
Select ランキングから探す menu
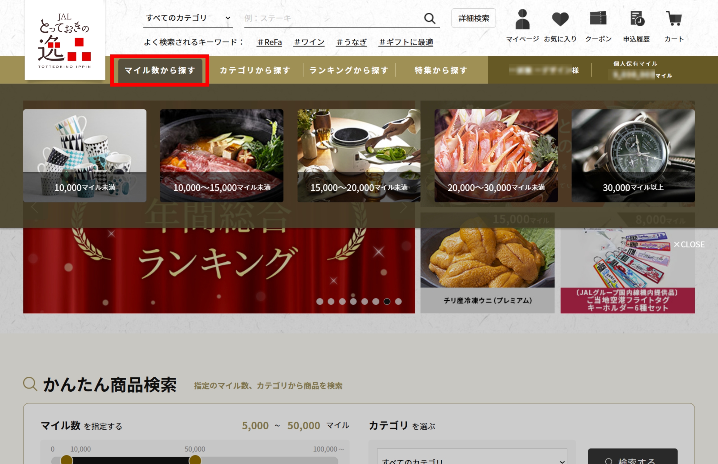(x=349, y=70)
